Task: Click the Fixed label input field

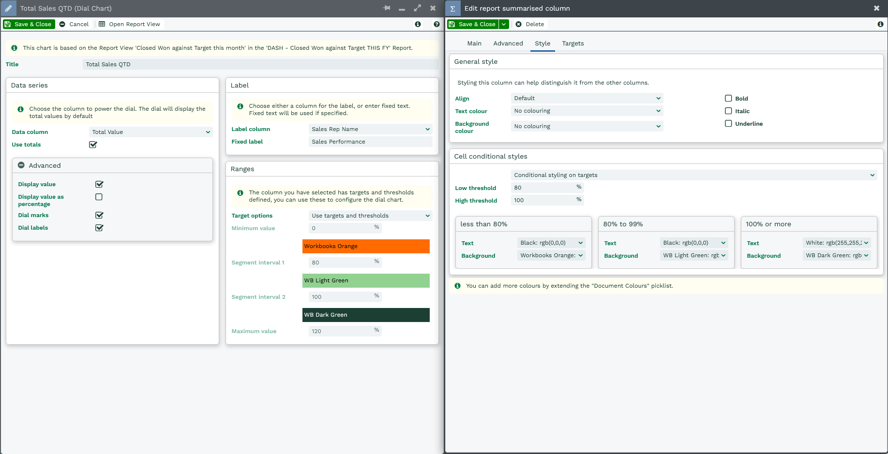Action: coord(370,142)
